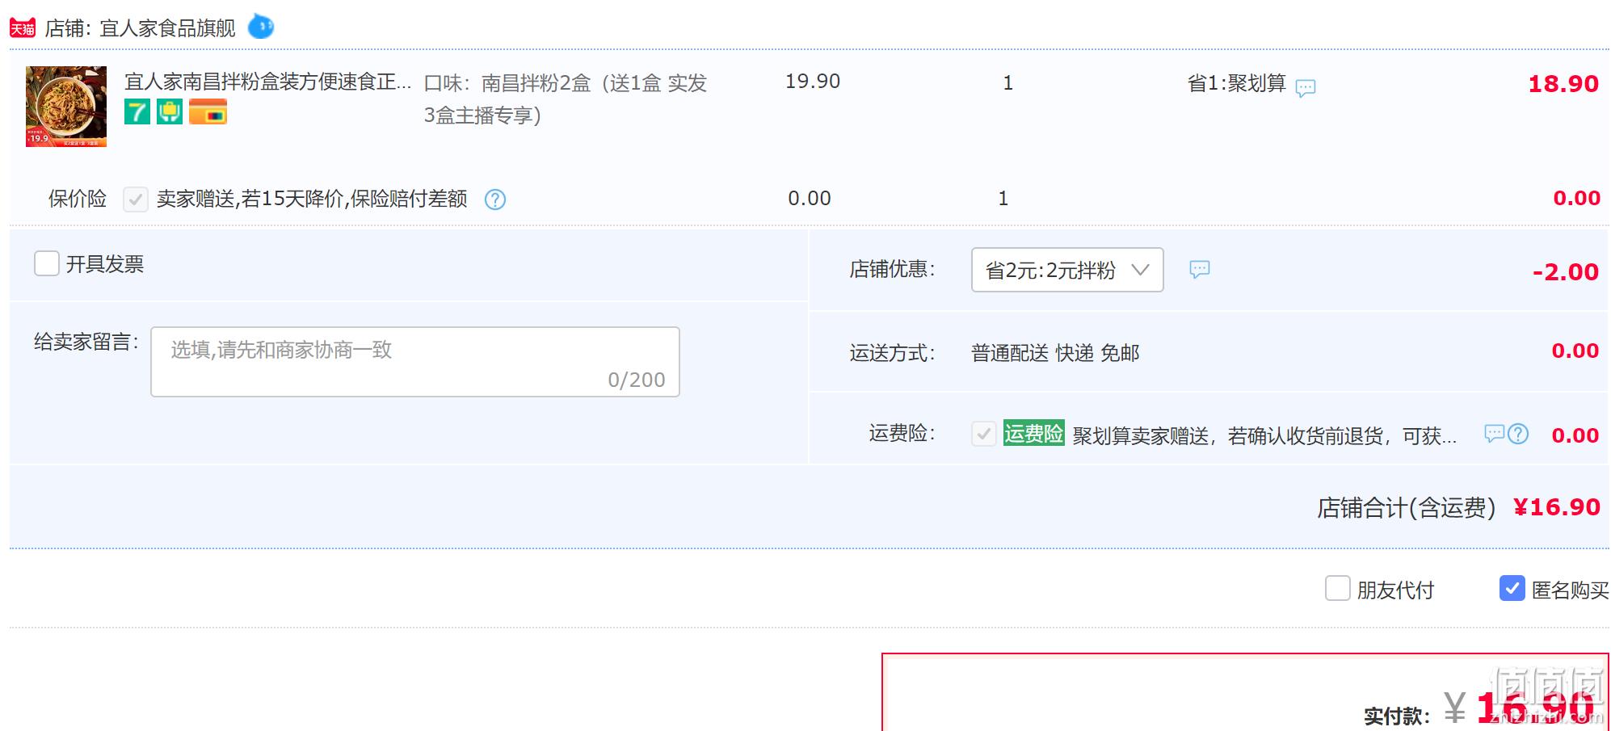
Task: Uncheck the 匿名购买 checkbox
Action: tap(1512, 588)
